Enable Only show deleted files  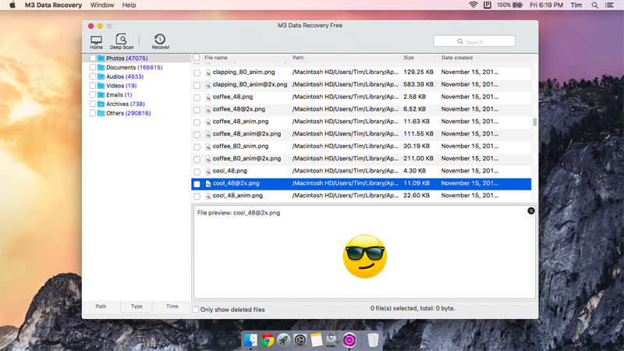click(x=196, y=309)
